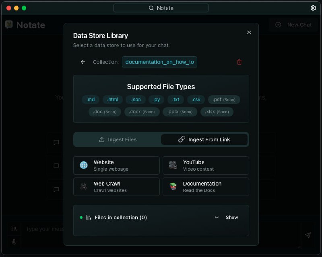Click the Notate search bar
This screenshot has height=257, width=322.
tap(161, 8)
